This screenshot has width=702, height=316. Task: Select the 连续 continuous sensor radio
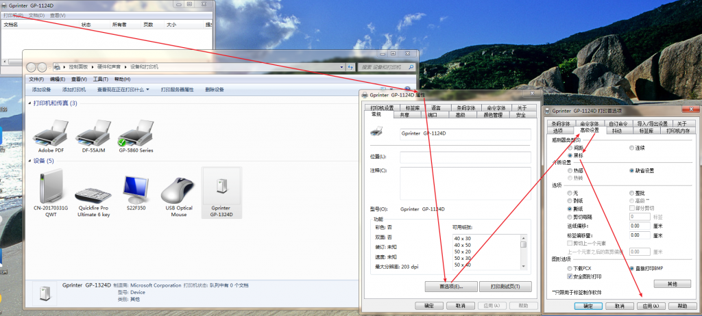[x=631, y=148]
